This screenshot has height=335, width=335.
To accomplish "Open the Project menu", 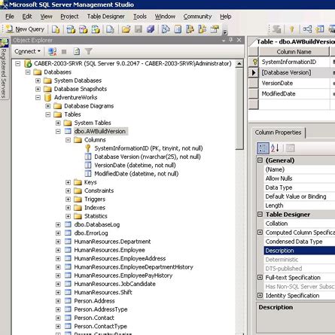I will click(69, 17).
